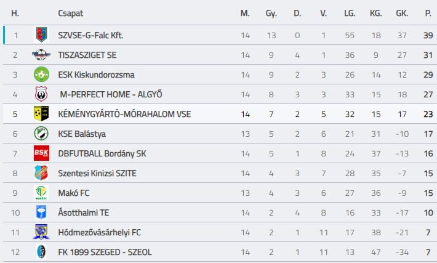Open the TISZASZIGET SE team name link

87,55
